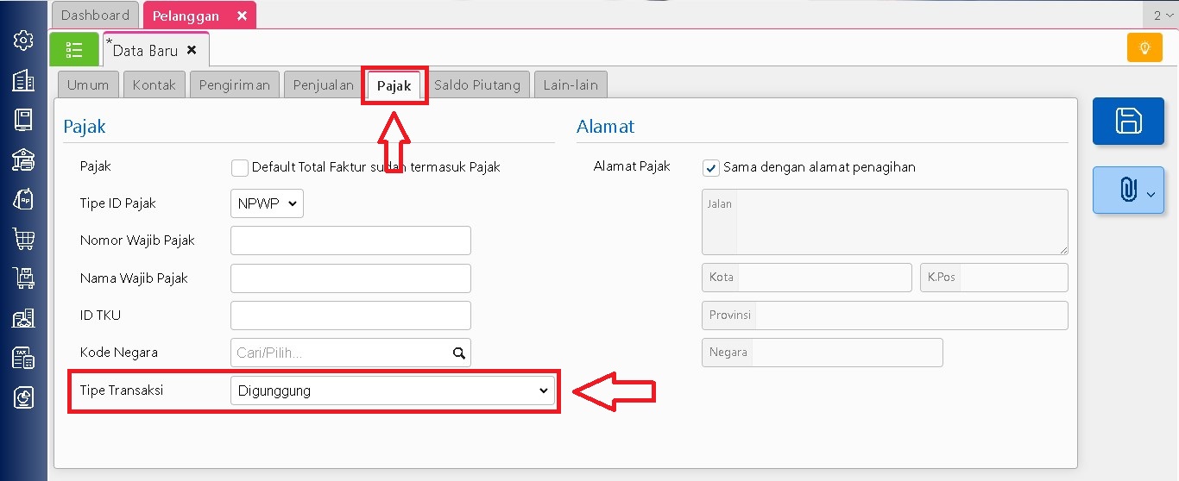Open the green list view icon
This screenshot has width=1179, height=481.
click(74, 50)
